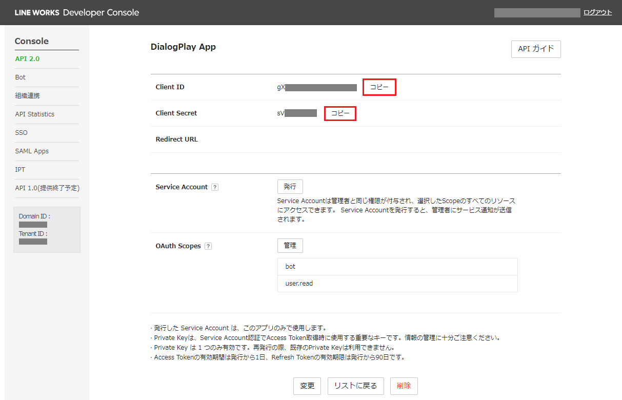Open the Service Account help icon
This screenshot has width=622, height=400.
tap(215, 187)
